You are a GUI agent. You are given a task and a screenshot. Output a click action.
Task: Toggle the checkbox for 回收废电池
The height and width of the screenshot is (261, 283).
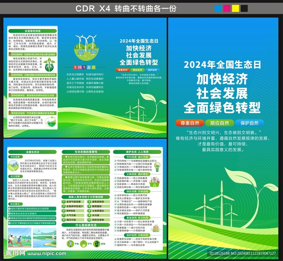[115, 178]
